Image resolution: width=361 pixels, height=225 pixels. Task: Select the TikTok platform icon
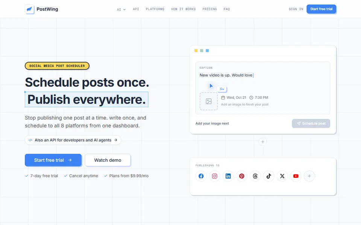click(268, 176)
